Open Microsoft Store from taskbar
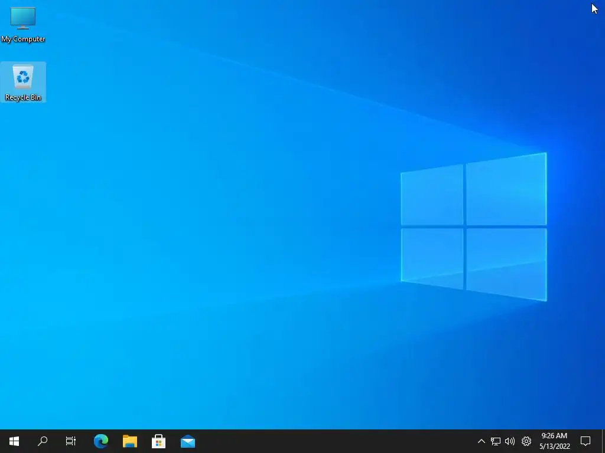 tap(158, 441)
